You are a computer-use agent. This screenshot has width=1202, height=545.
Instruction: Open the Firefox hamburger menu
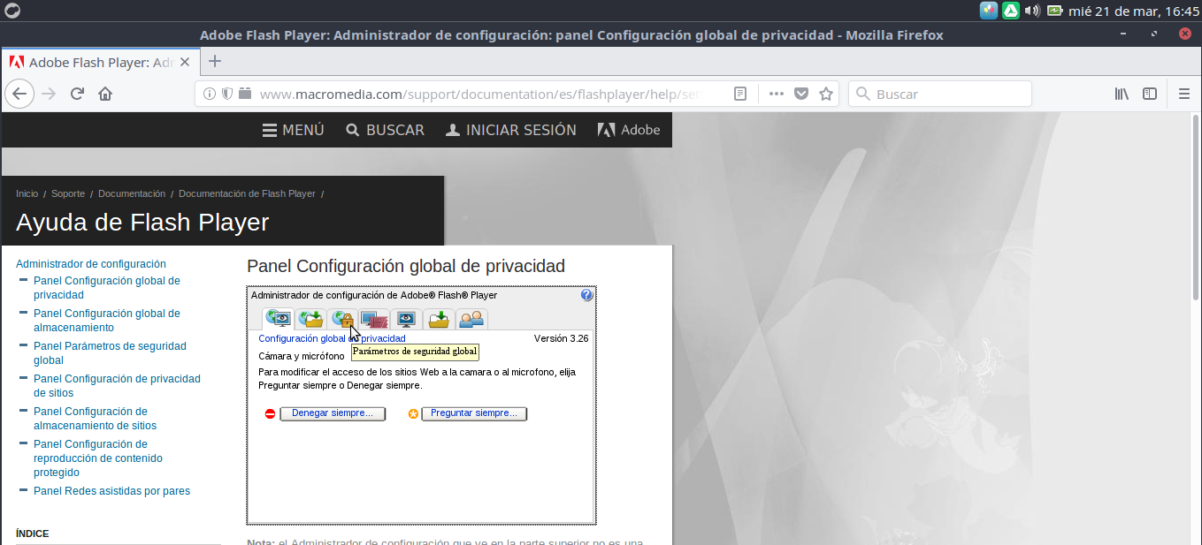[1184, 94]
